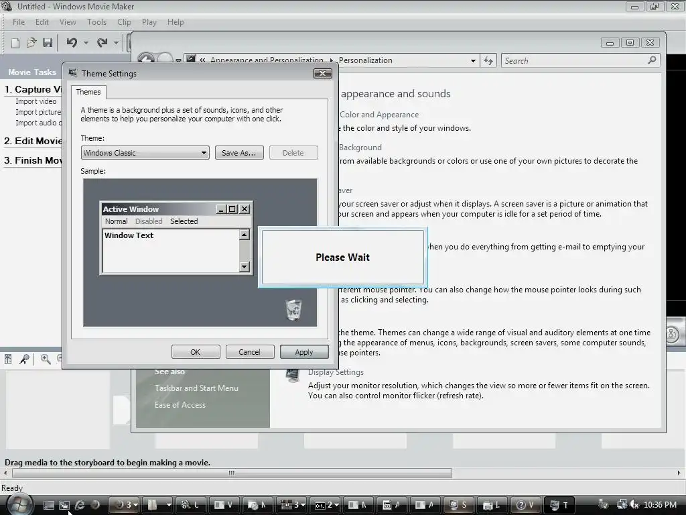Click Ease of Access link
Viewport: 686px width, 515px height.
pyautogui.click(x=180, y=405)
